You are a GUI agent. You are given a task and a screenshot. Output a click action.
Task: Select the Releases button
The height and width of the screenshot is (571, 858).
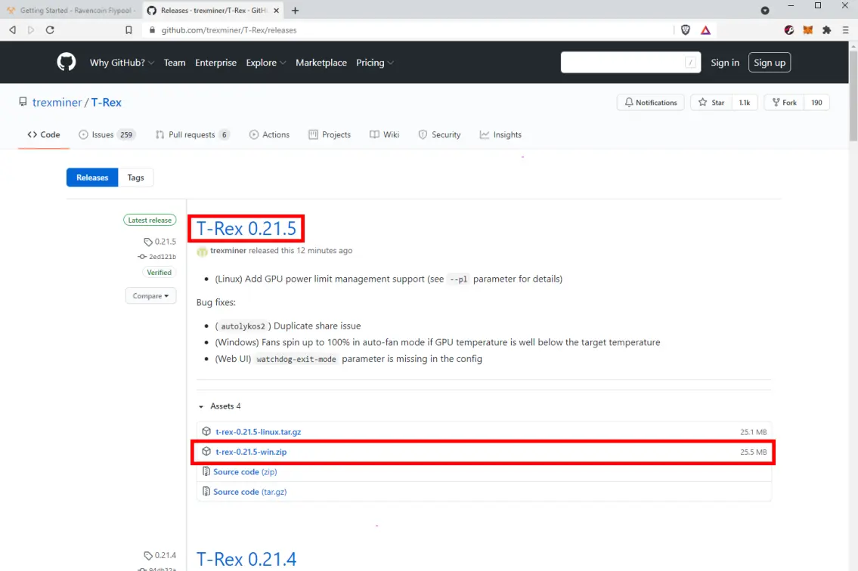click(92, 177)
